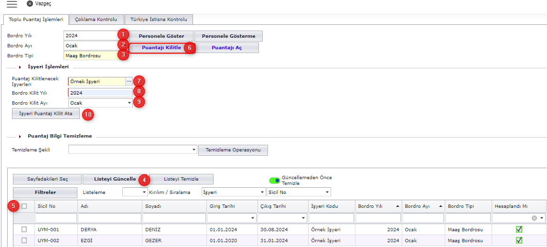
Task: Click the Bordro Yılı filter box
Action: click(378, 218)
